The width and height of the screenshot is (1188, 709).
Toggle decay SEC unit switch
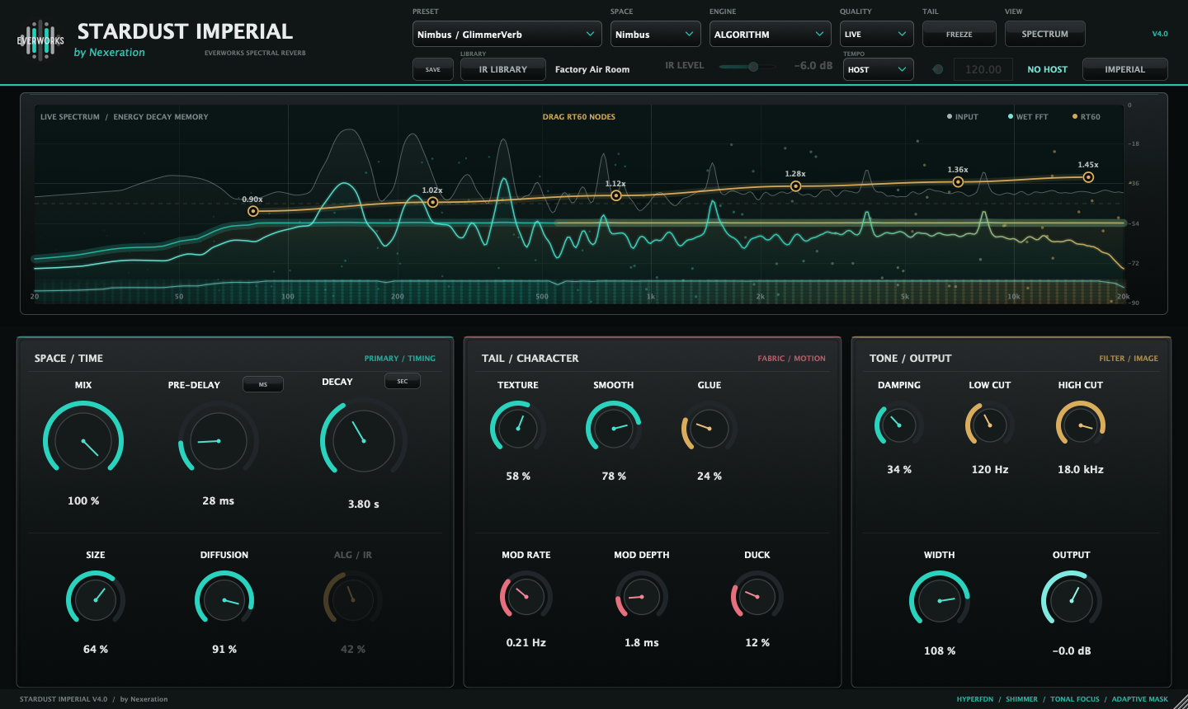pyautogui.click(x=403, y=381)
